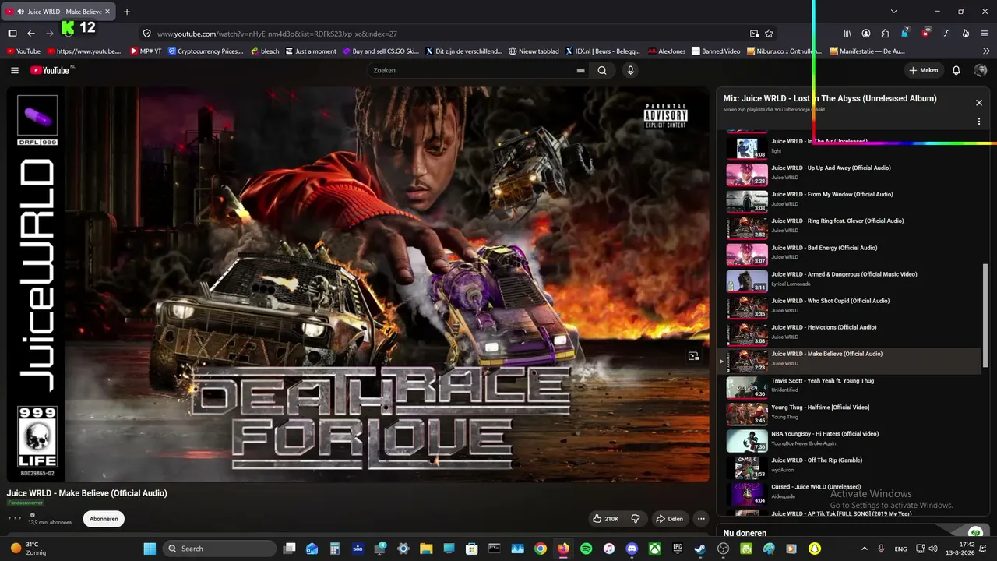The width and height of the screenshot is (997, 561).
Task: Open the YouTube guide hamburger menu
Action: (x=15, y=70)
